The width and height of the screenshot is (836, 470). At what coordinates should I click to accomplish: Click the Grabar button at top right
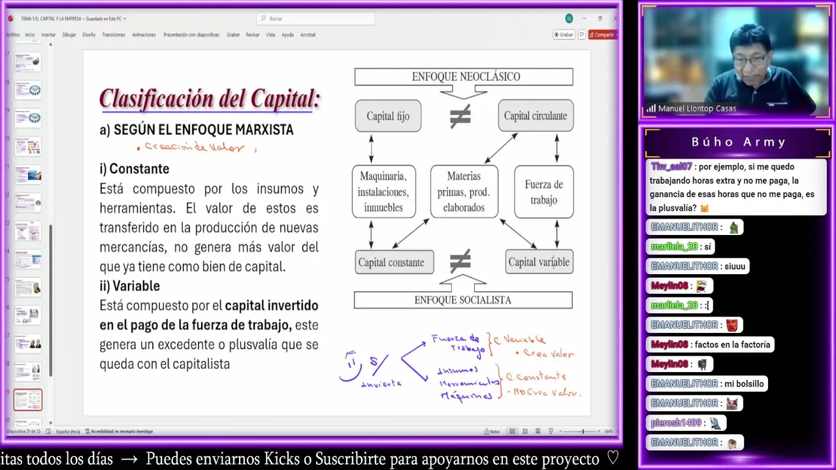pyautogui.click(x=563, y=35)
